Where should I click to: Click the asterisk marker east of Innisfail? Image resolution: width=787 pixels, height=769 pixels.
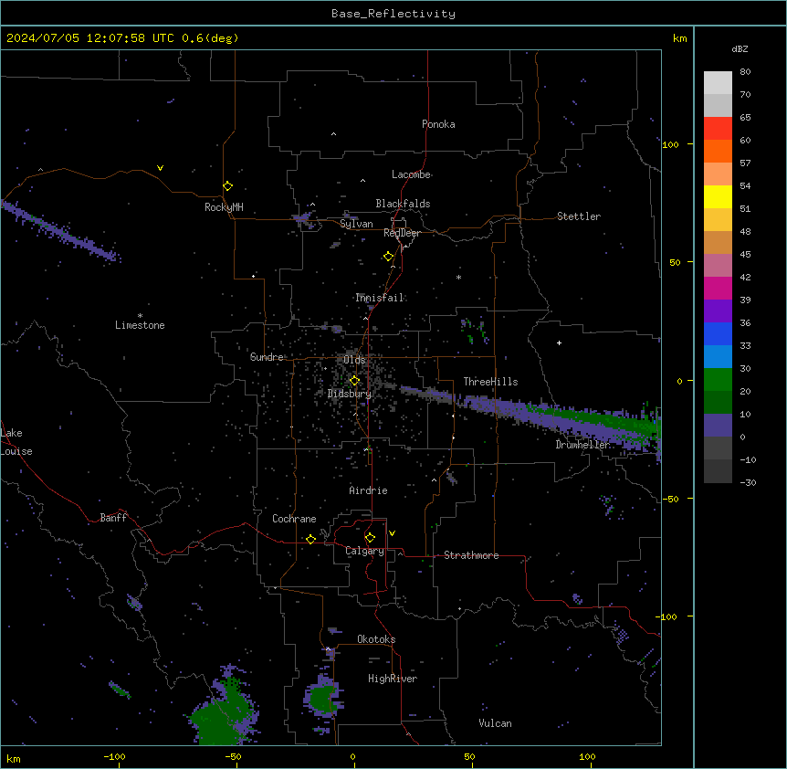[458, 277]
